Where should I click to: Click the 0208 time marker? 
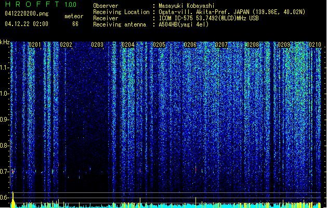pos(253,45)
